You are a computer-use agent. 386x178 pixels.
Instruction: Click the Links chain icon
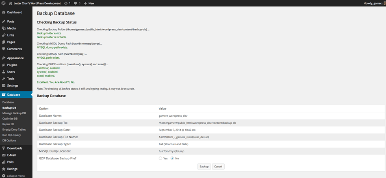coord(4,35)
